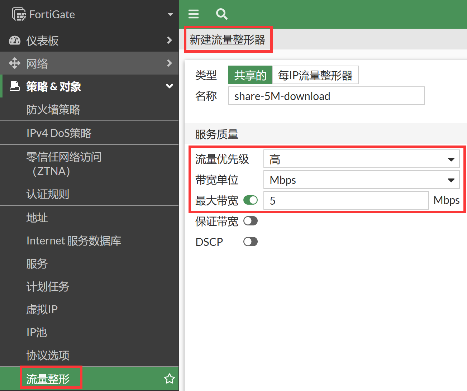Click the 名称 input field

click(326, 96)
